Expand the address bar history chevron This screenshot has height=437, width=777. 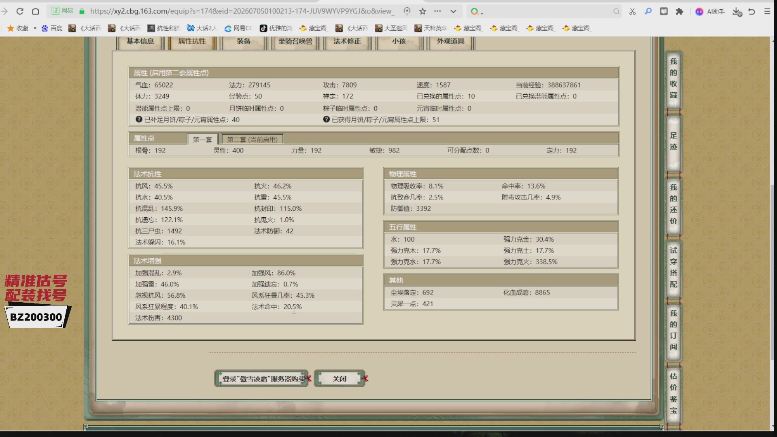[453, 11]
